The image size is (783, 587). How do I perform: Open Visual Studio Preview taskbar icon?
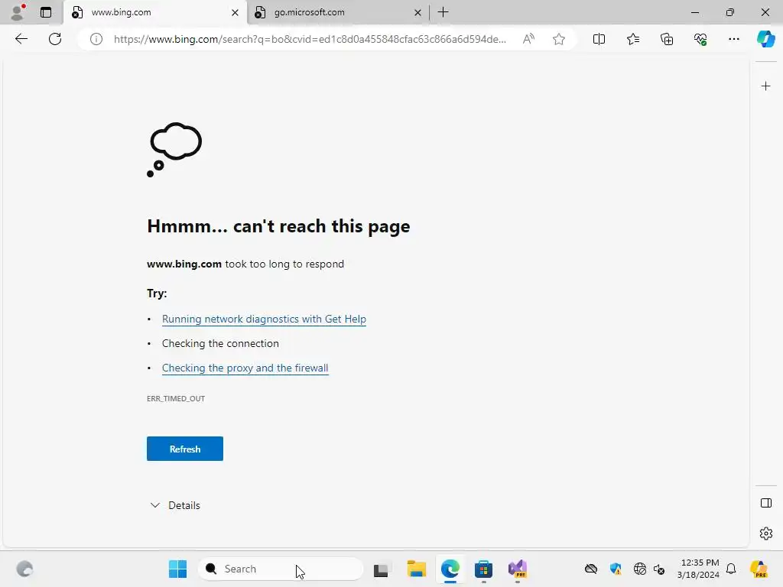tap(518, 569)
